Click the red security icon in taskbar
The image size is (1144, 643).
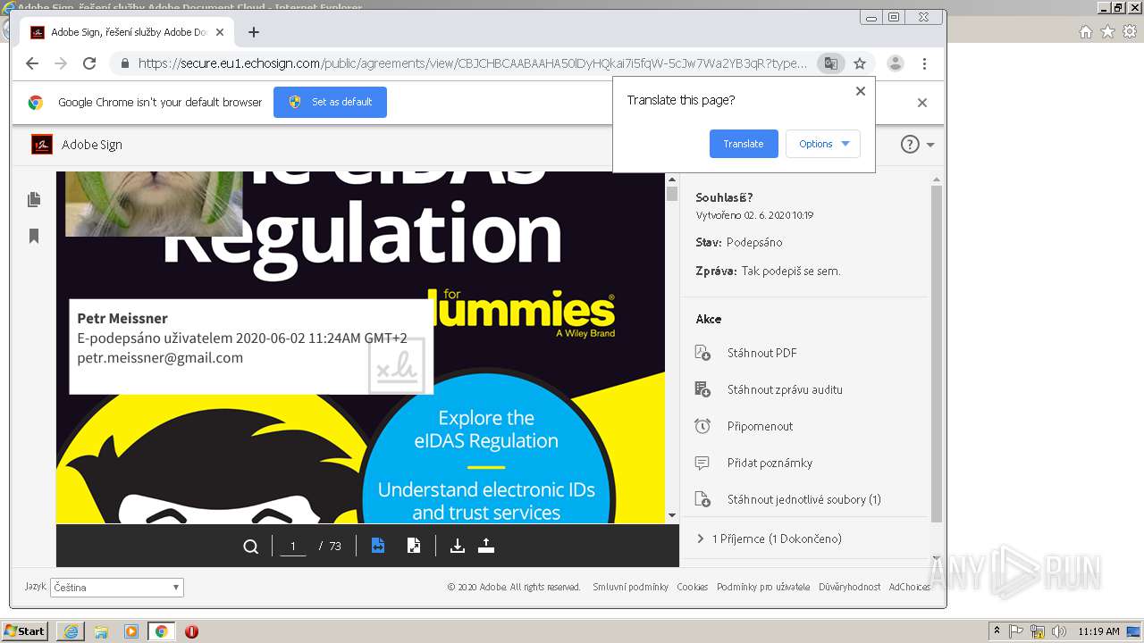[x=191, y=631]
